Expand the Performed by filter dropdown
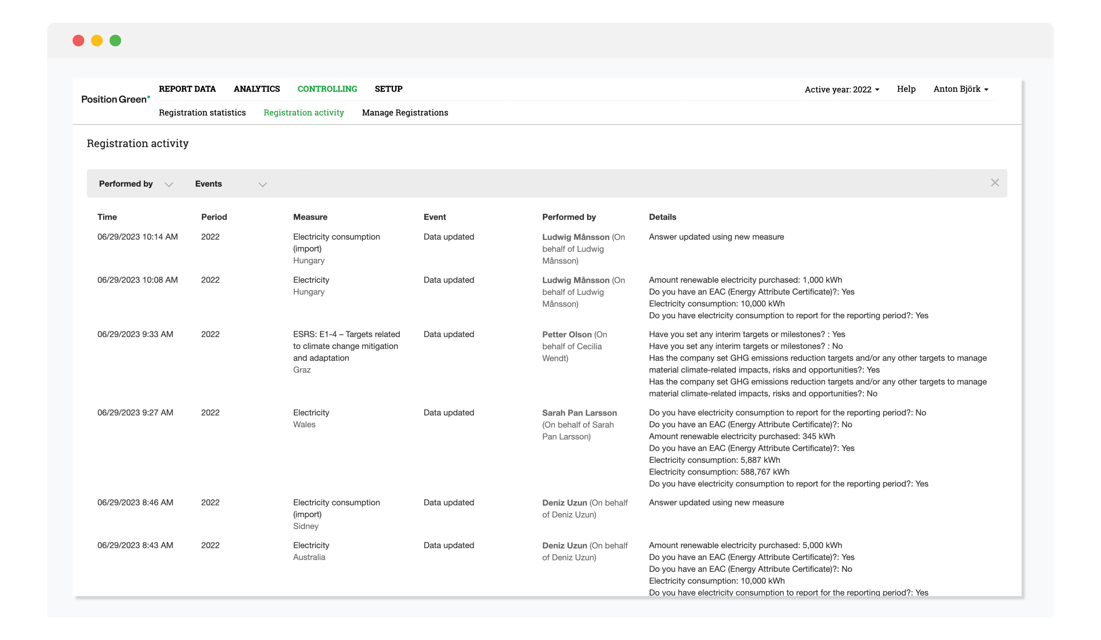The image size is (1101, 640). coord(136,184)
